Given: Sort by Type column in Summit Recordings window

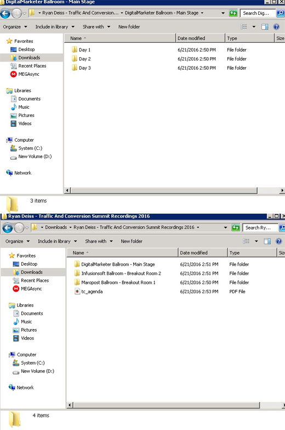Looking at the screenshot, I should 252,253.
